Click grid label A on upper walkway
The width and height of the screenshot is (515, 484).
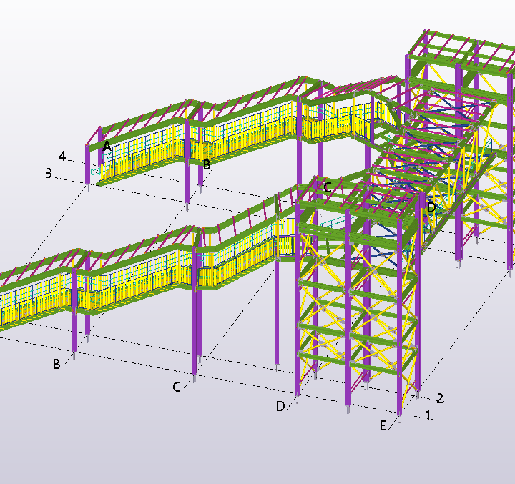coord(107,146)
